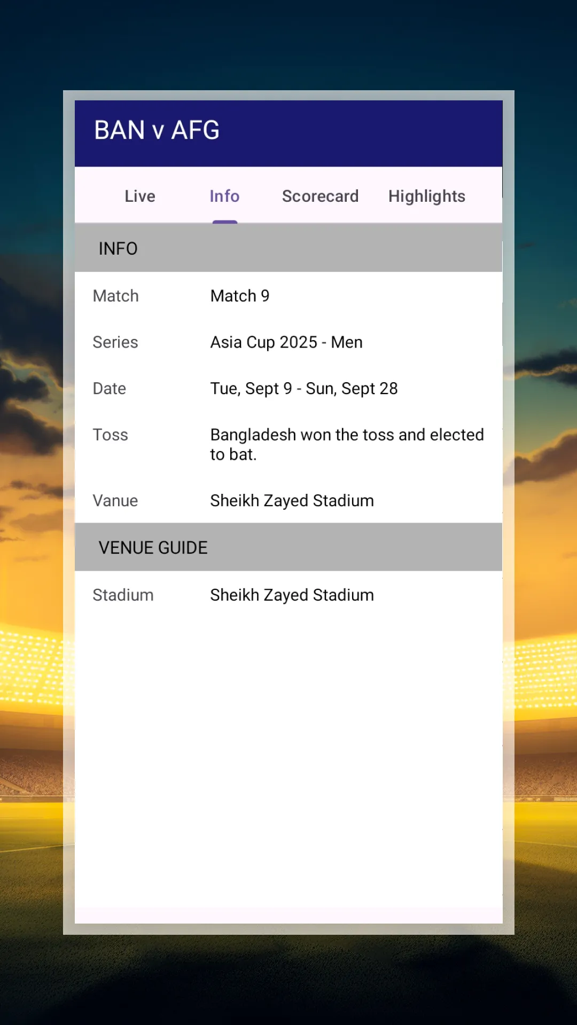The image size is (577, 1025).
Task: Tap the Vanue label
Action: pos(115,500)
